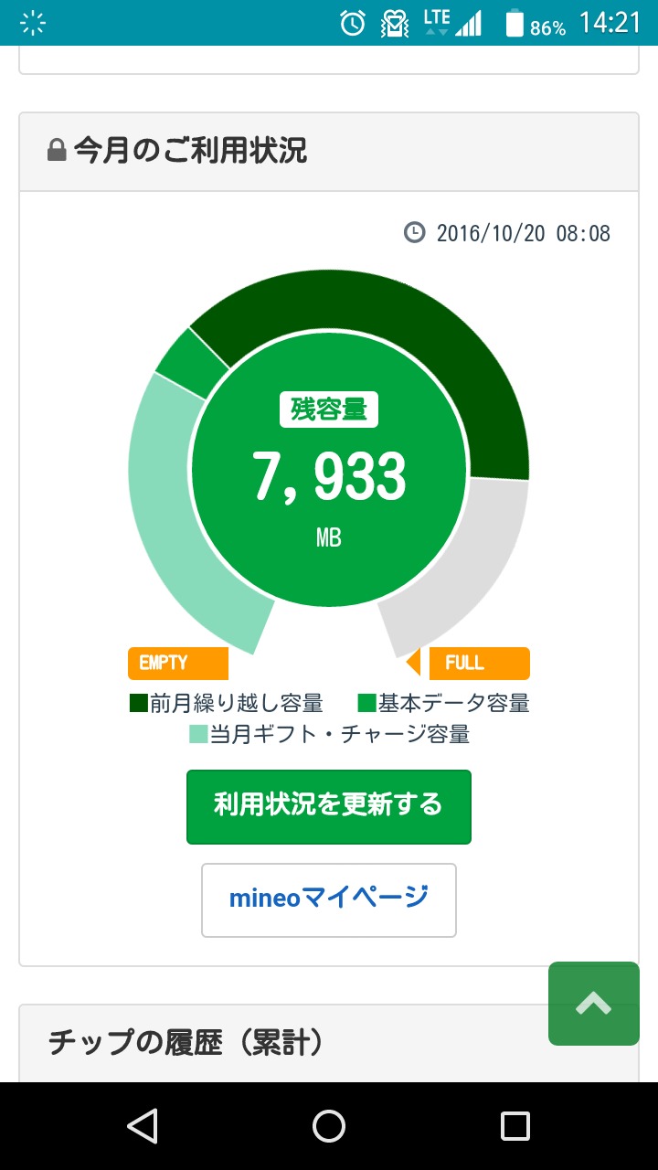Tap the scroll-to-top arrow button

593,1004
